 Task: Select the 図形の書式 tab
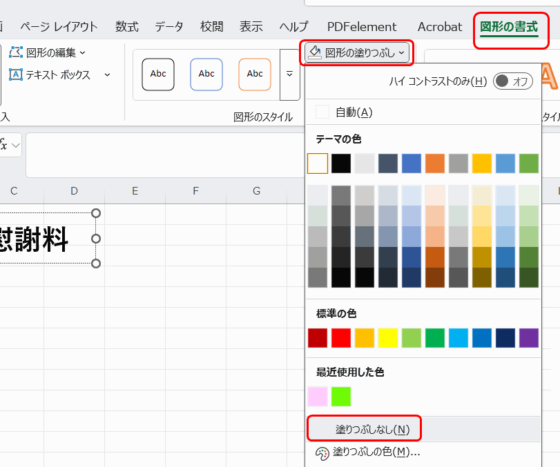pos(509,27)
